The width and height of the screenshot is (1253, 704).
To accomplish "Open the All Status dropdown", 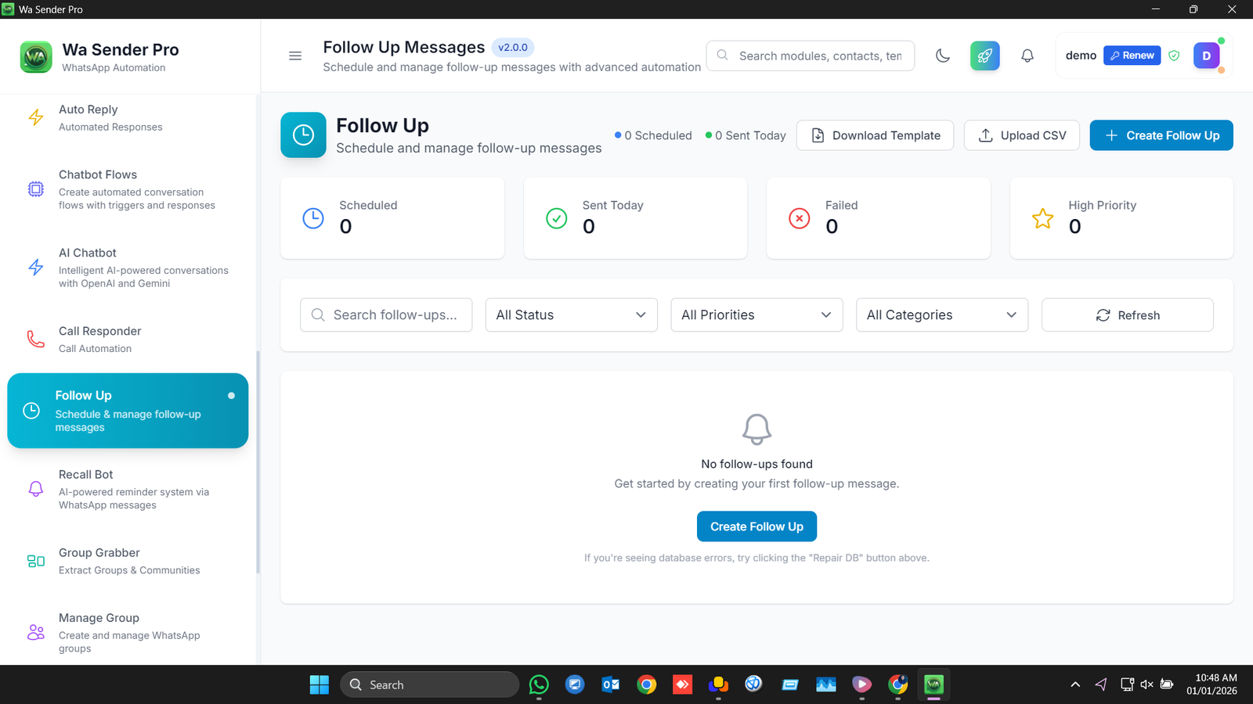I will point(571,314).
